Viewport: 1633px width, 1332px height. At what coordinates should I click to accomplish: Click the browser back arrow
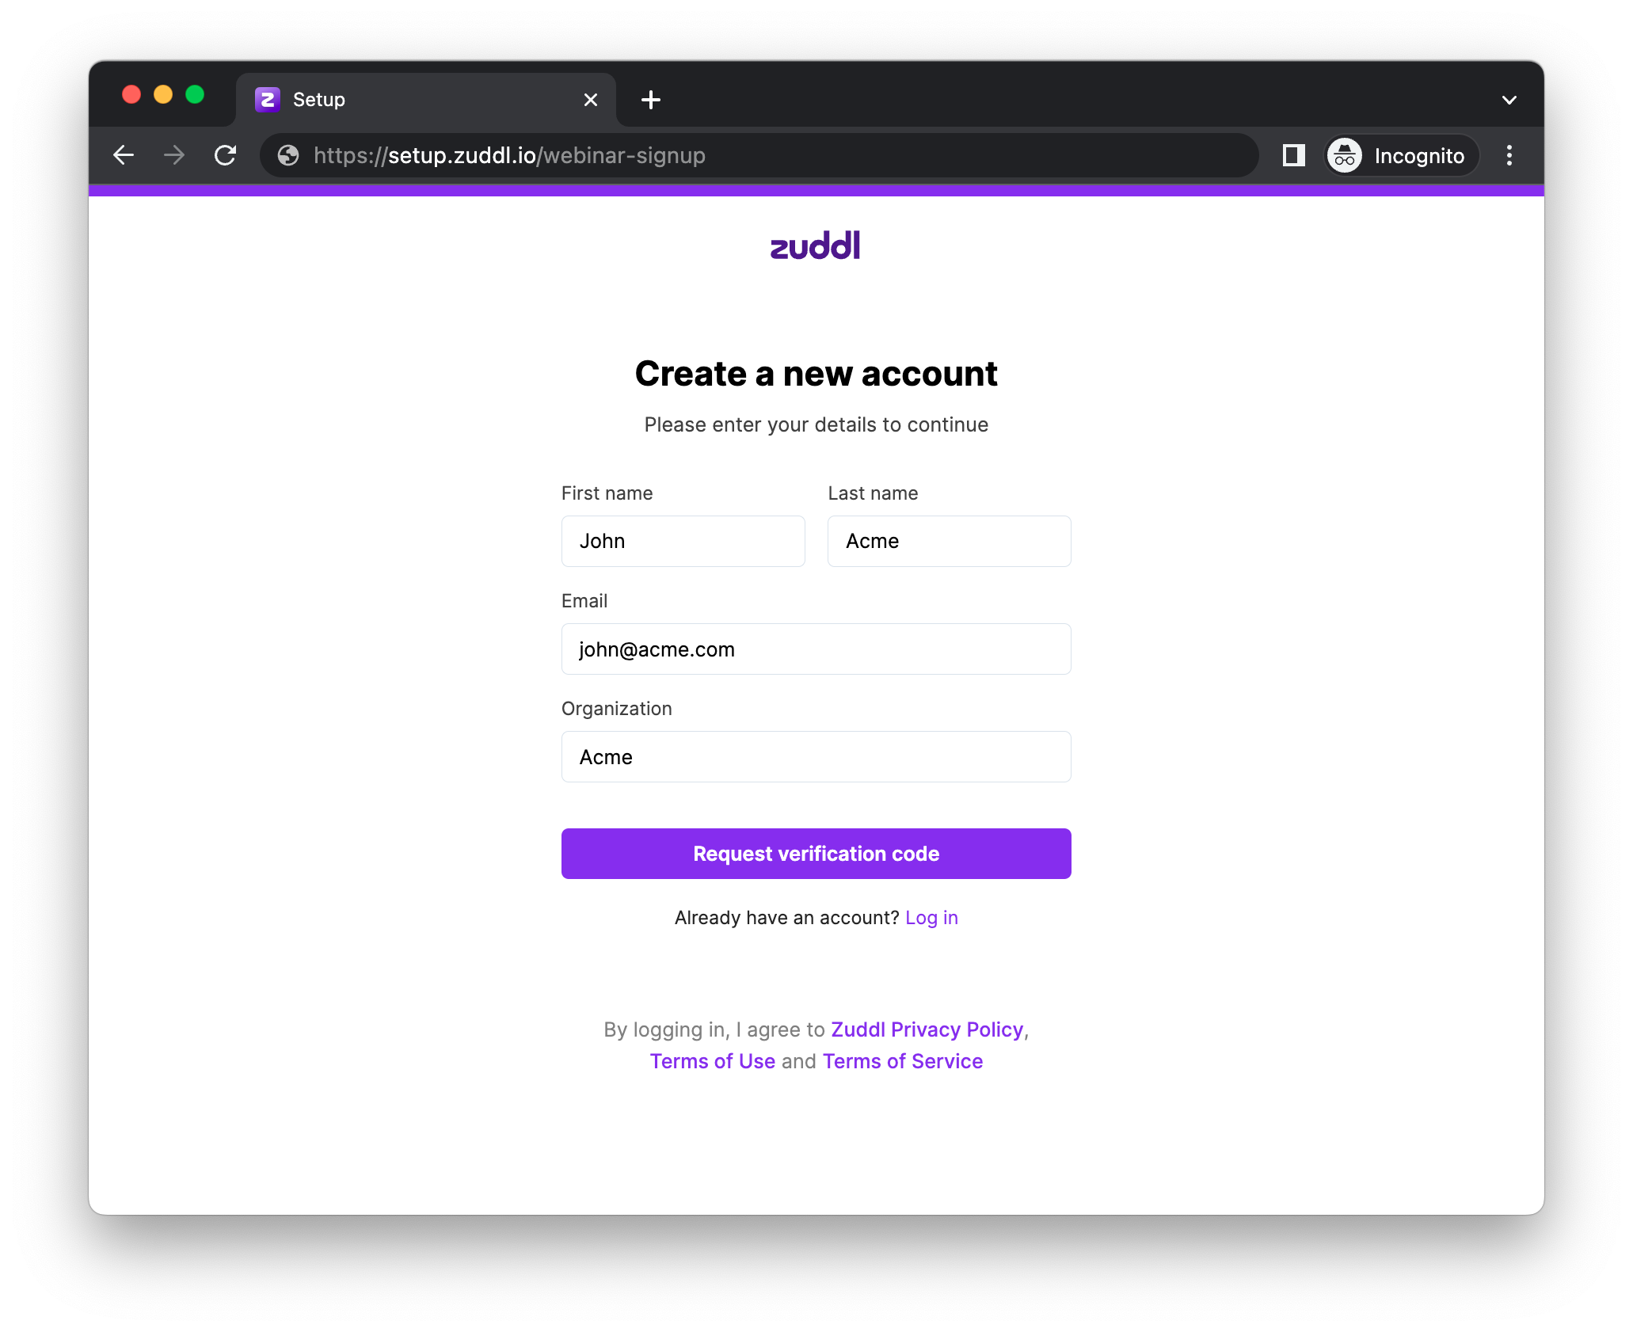click(124, 155)
